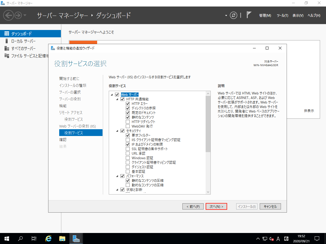This screenshot has height=244, width=326.
Task: Click the refresh icon in header
Action: (x=233, y=15)
